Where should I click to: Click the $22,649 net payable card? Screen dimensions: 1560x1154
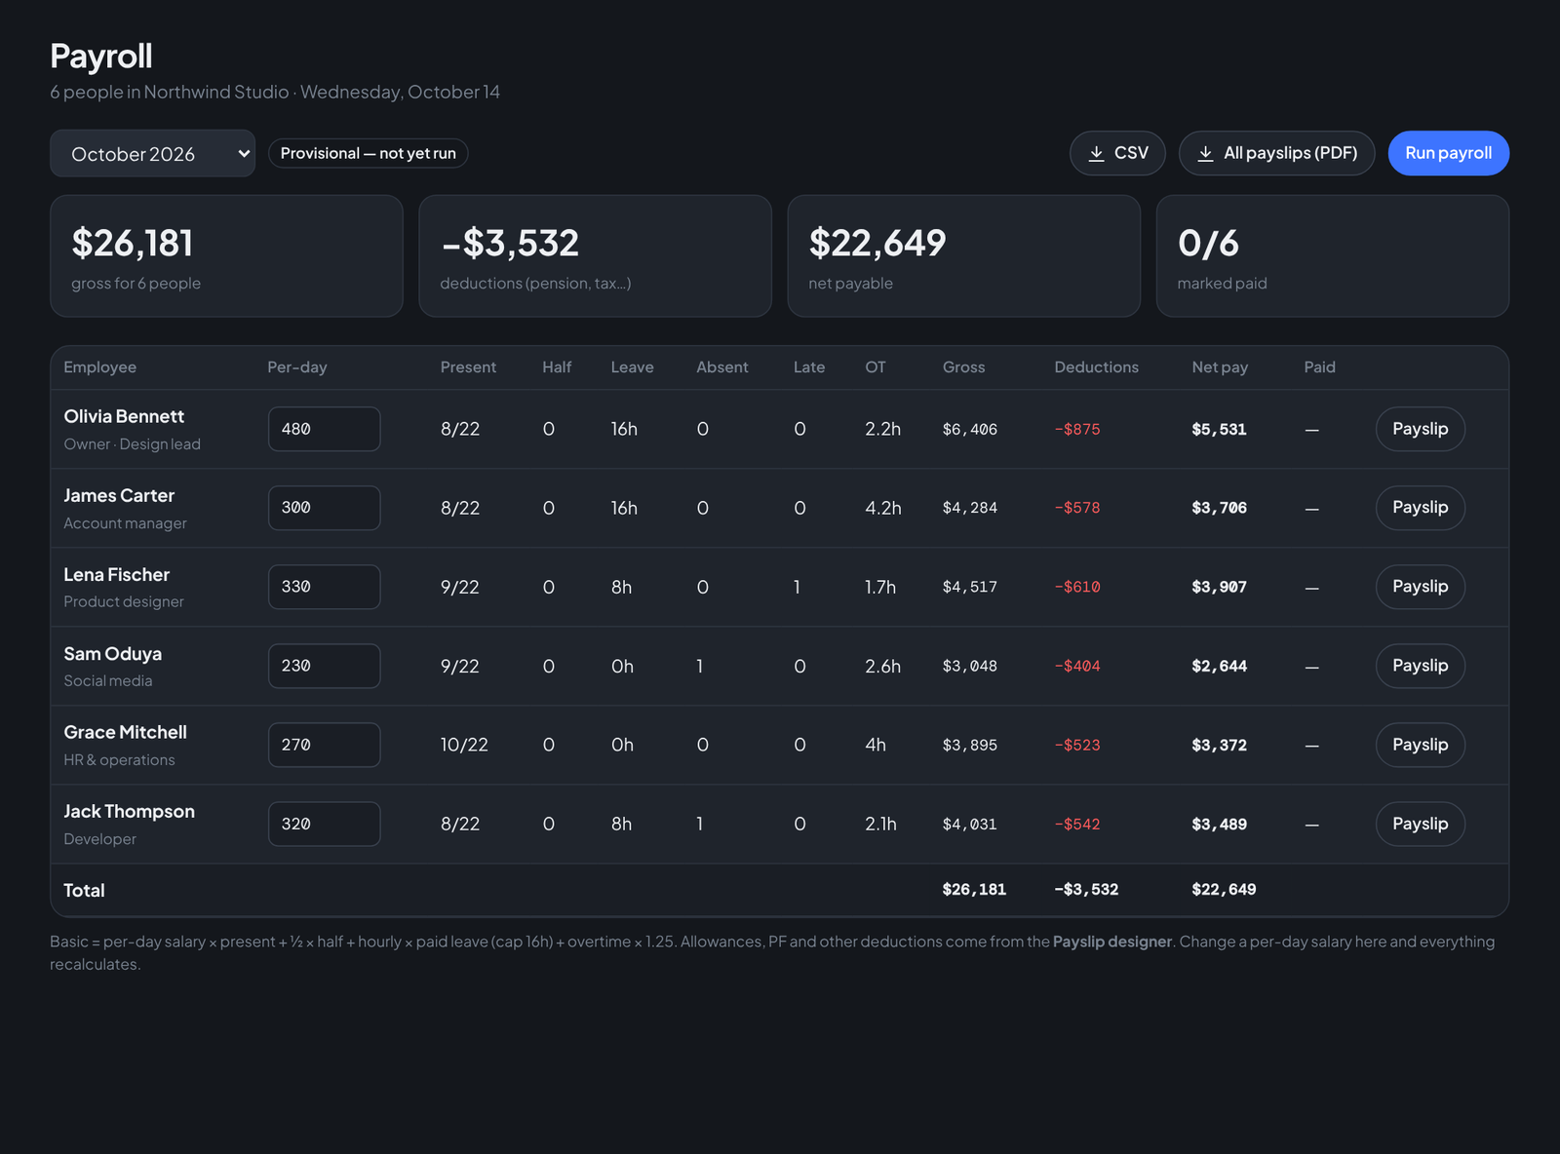(963, 256)
